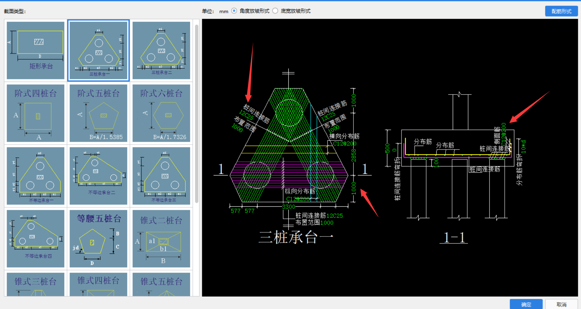Edit the upper-right 1000 height dimension
581x309 pixels.
[x=354, y=100]
